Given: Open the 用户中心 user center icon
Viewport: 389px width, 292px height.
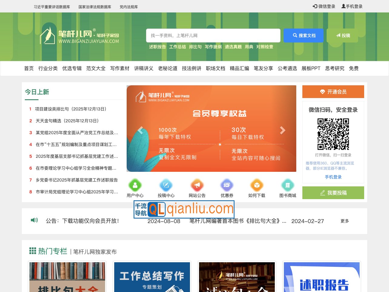Looking at the screenshot, I should pos(135,185).
